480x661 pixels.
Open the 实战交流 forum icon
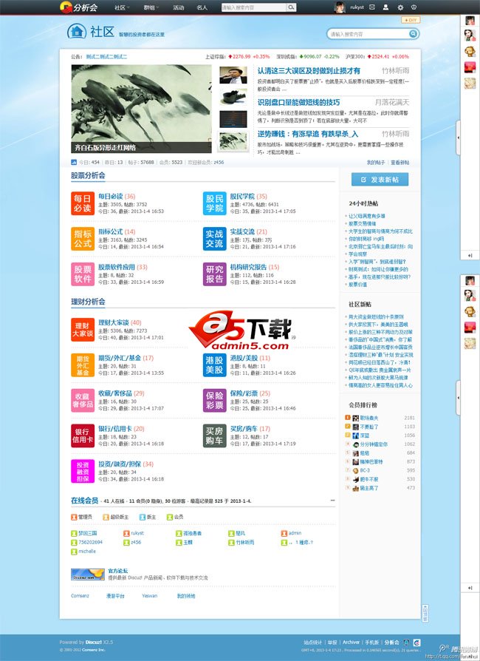pyautogui.click(x=214, y=239)
